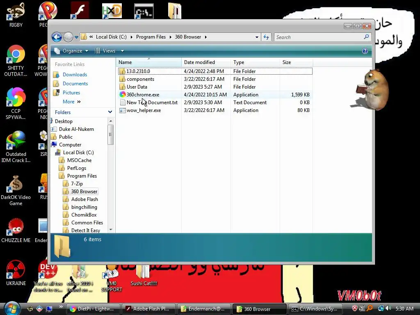Select New Text Document.txt file
The width and height of the screenshot is (420, 315).
(152, 102)
